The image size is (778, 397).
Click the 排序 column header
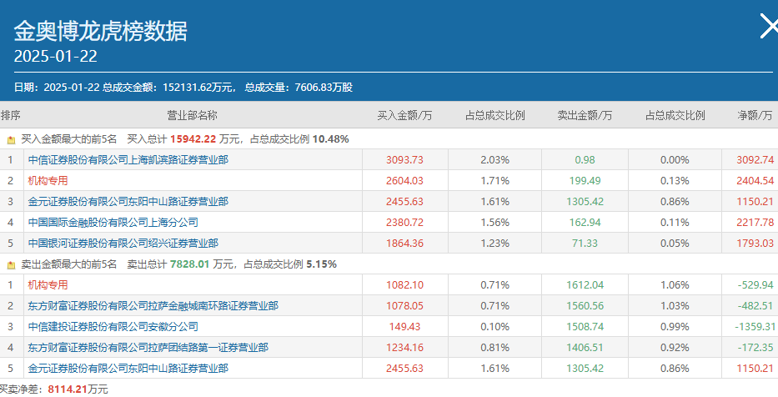click(10, 116)
